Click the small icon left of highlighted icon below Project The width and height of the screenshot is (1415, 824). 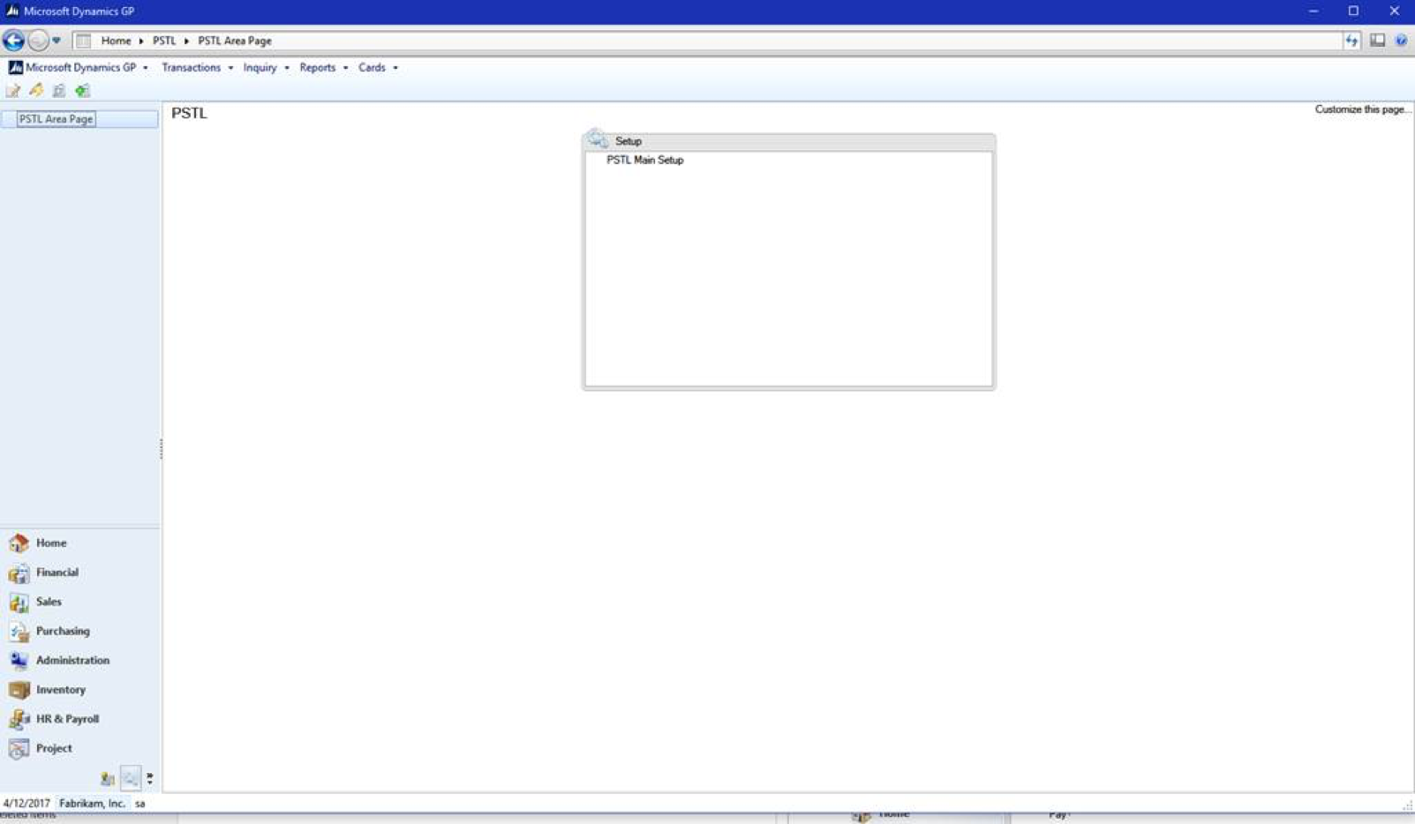(x=108, y=779)
